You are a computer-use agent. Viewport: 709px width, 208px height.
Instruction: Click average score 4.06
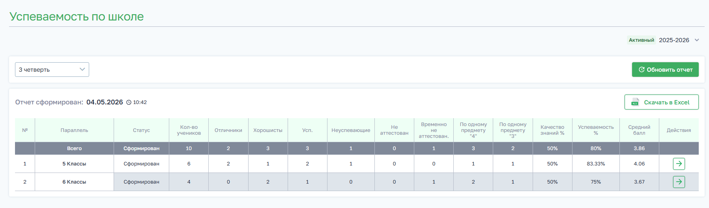[639, 163]
